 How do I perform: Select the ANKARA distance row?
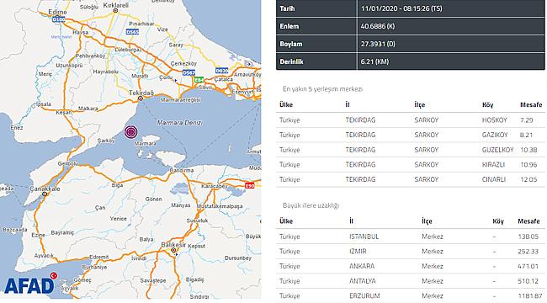click(411, 266)
